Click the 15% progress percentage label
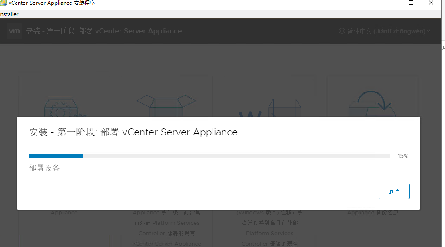The image size is (445, 247). click(403, 156)
